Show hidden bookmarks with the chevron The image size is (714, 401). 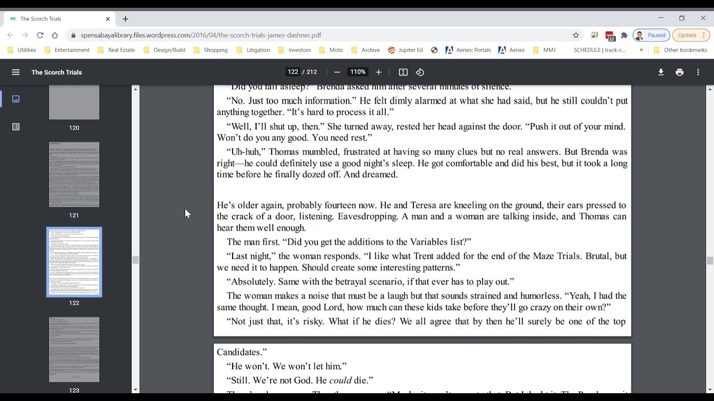[x=641, y=50]
